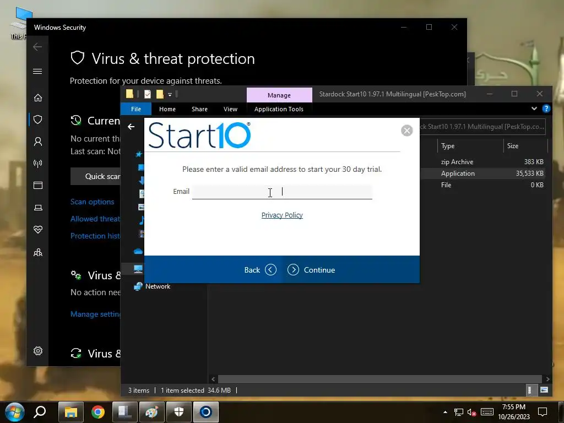Open the File tab in File Explorer
This screenshot has height=423, width=564.
point(136,109)
